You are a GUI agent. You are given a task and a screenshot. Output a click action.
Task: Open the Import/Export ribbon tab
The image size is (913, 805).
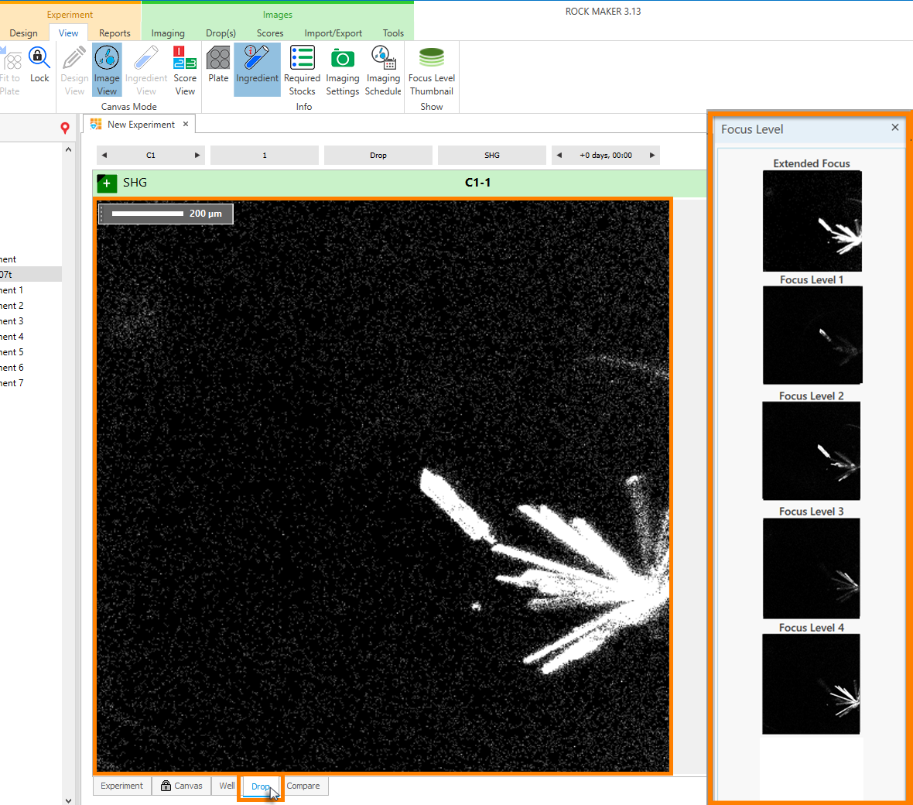(333, 33)
